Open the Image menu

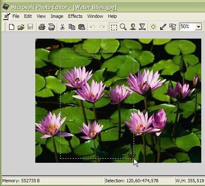[57, 16]
